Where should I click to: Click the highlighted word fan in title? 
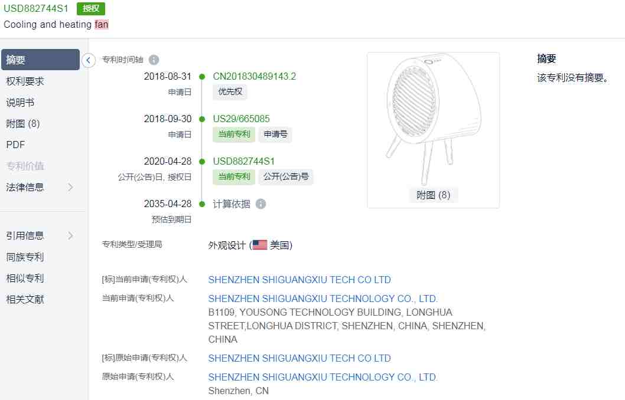click(101, 25)
